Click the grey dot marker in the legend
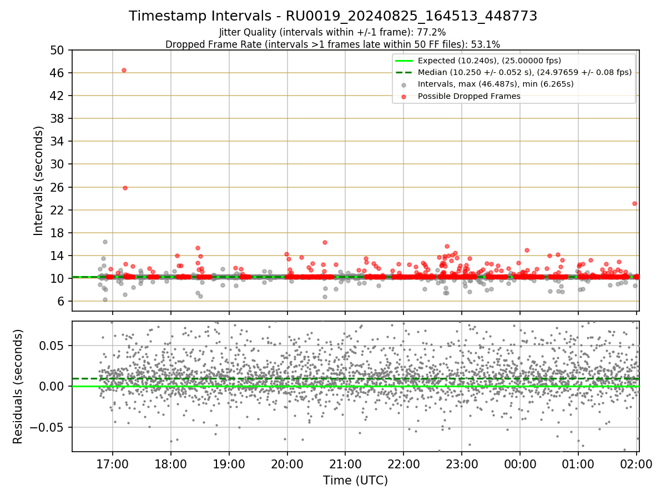Image resolution: width=666 pixels, height=500 pixels. pyautogui.click(x=403, y=84)
